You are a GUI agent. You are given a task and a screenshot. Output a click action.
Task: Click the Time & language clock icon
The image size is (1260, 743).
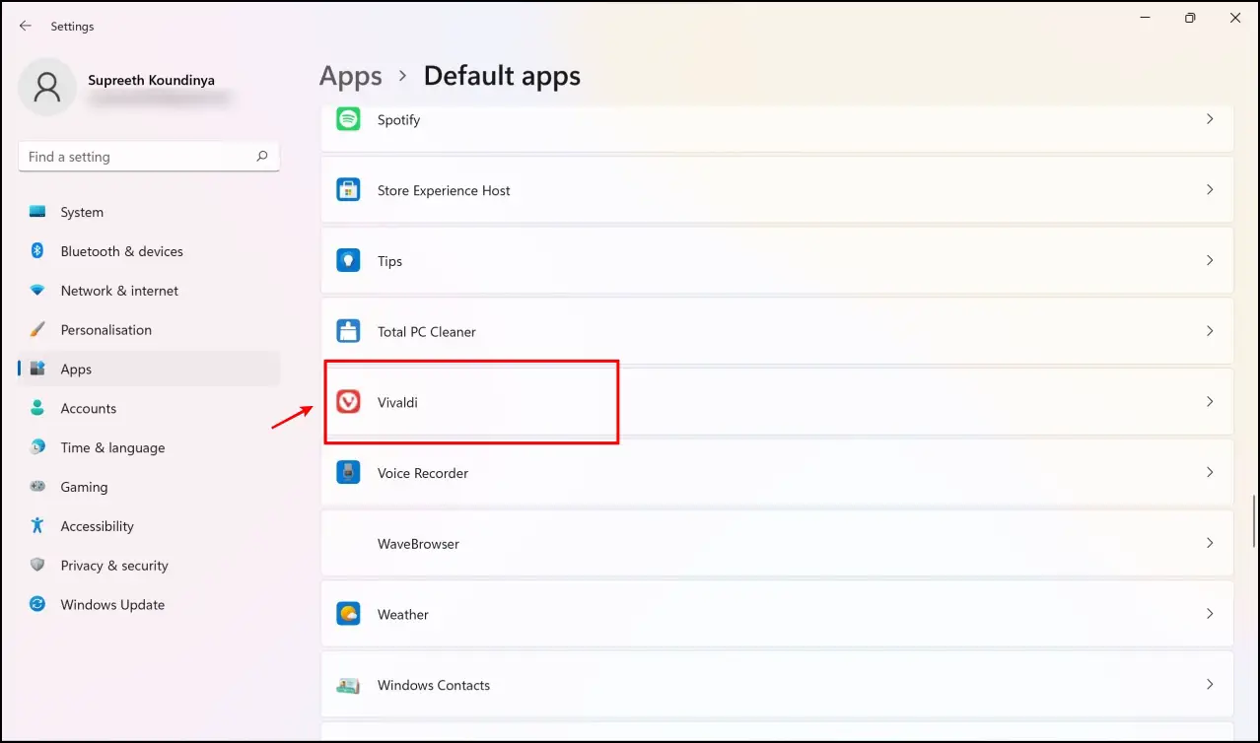(x=37, y=447)
